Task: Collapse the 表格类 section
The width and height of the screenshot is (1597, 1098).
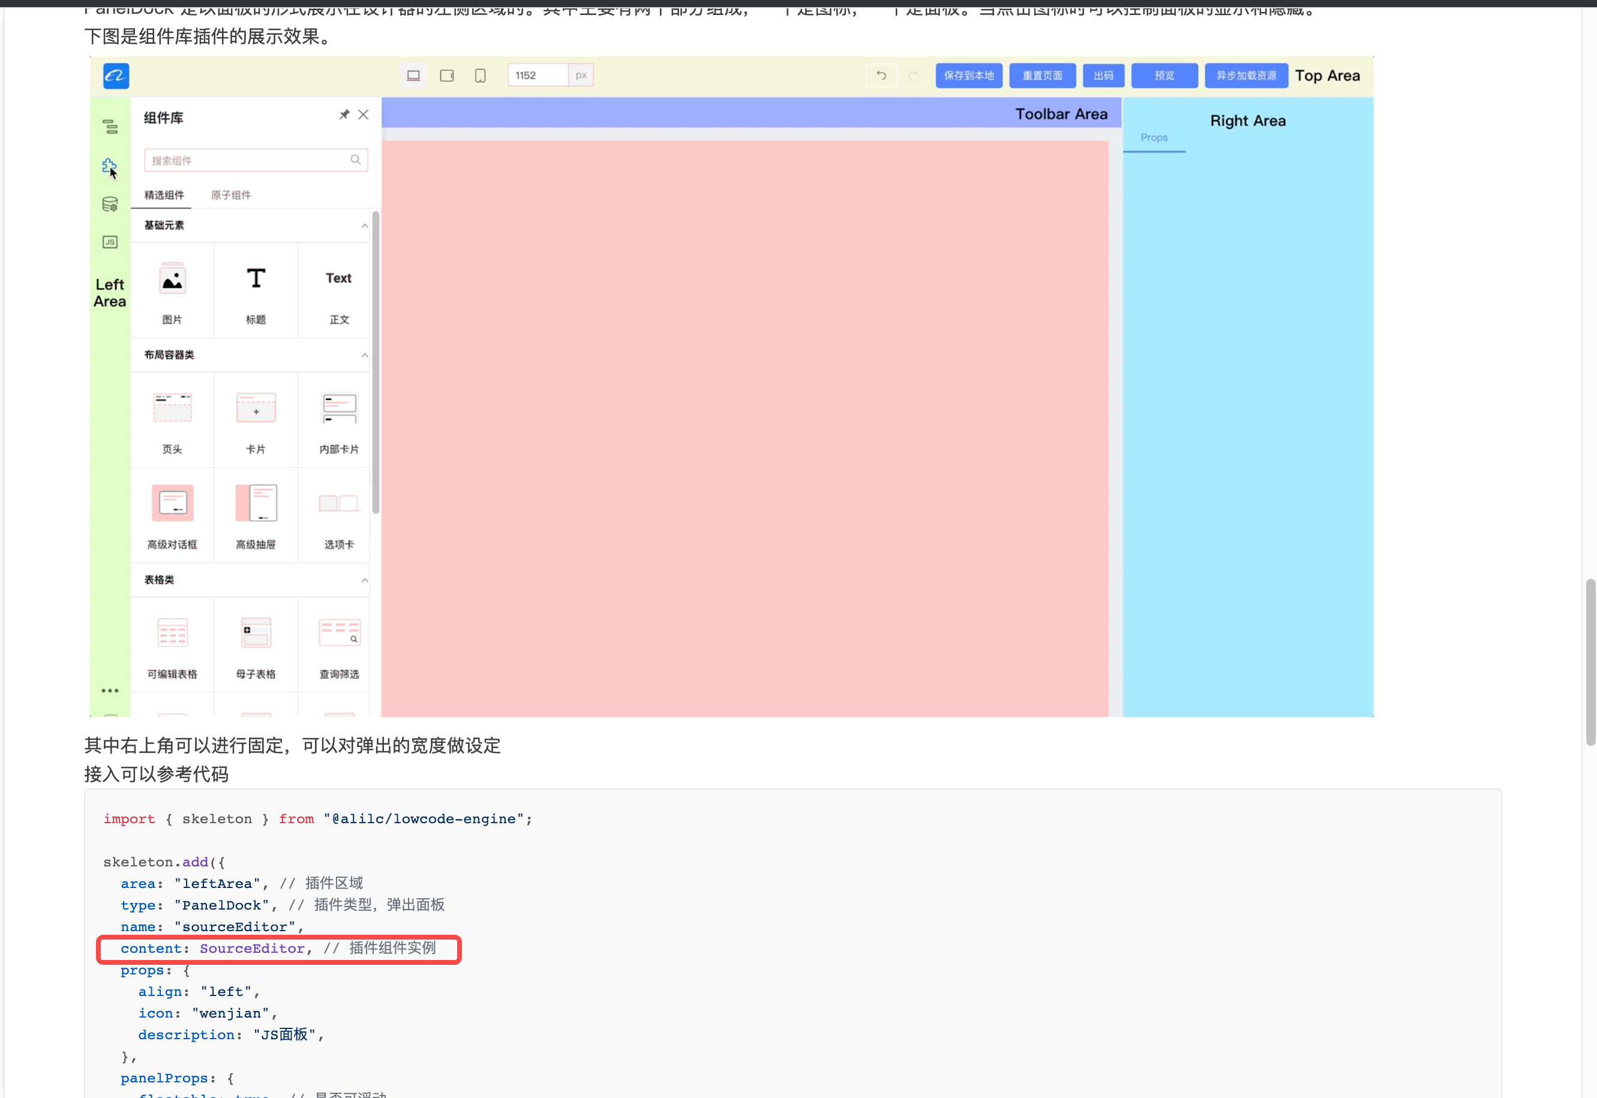Action: click(x=365, y=580)
